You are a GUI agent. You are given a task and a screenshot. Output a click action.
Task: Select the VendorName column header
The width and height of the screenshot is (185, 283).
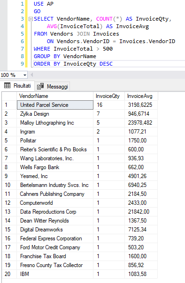[55, 96]
